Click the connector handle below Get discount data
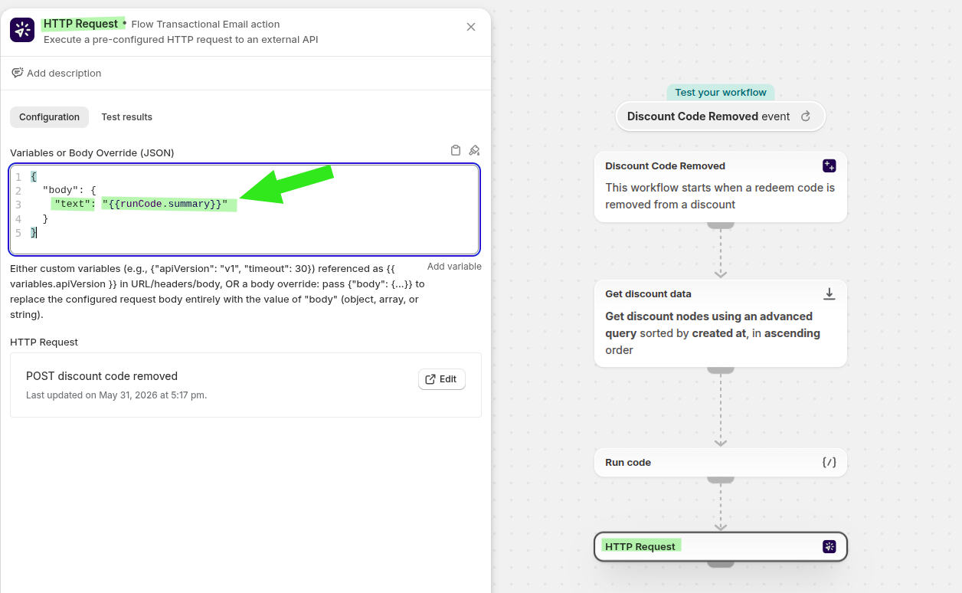962x593 pixels. click(721, 369)
